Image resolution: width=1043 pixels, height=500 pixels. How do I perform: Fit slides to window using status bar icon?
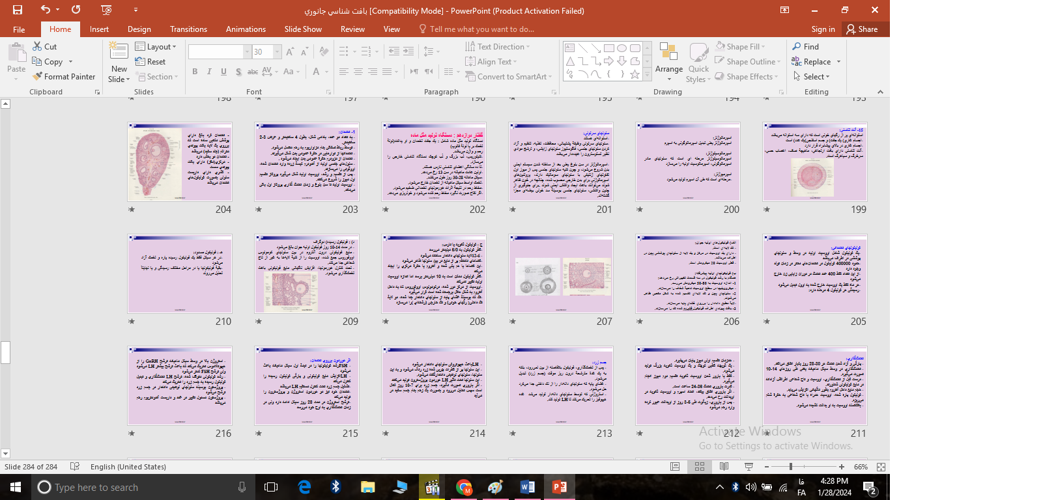point(881,467)
